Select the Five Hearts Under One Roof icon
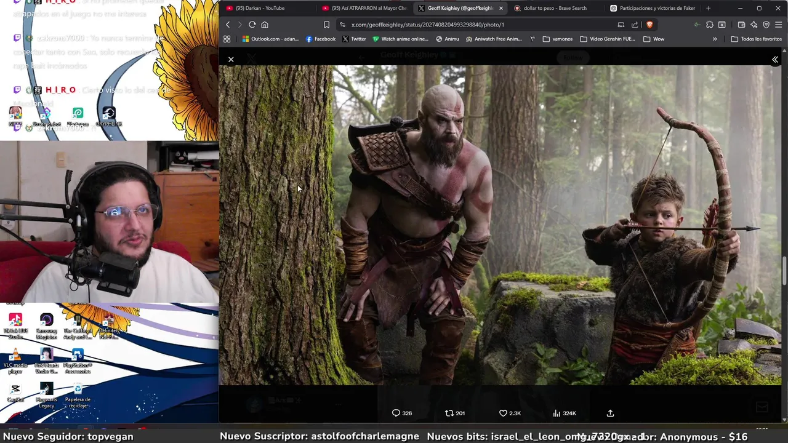 point(46,361)
